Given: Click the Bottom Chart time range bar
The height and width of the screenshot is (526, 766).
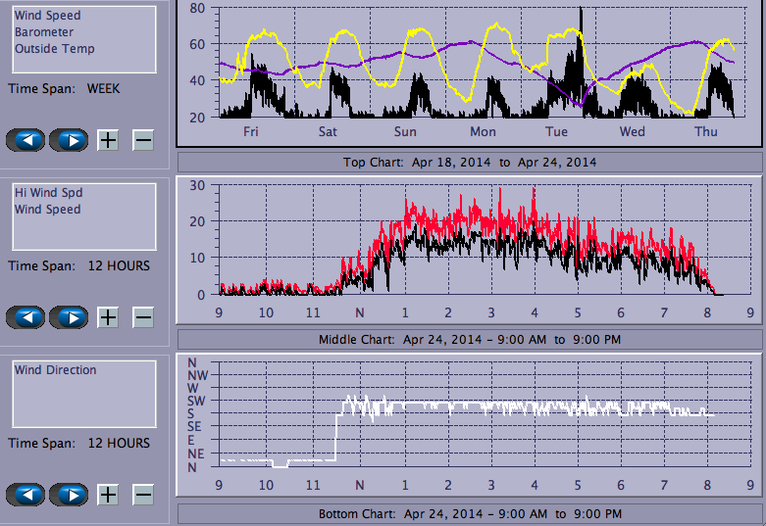Looking at the screenshot, I should click(x=469, y=514).
